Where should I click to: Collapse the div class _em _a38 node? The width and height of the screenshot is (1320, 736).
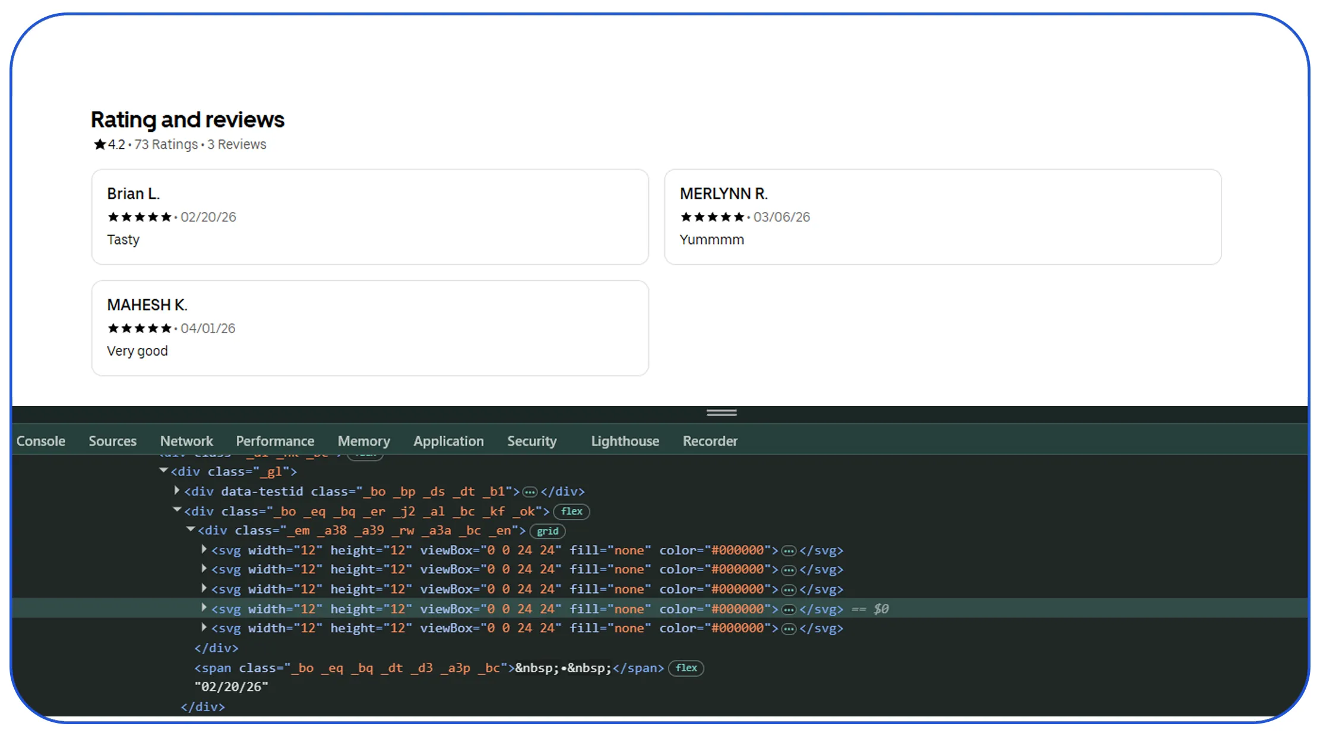191,529
